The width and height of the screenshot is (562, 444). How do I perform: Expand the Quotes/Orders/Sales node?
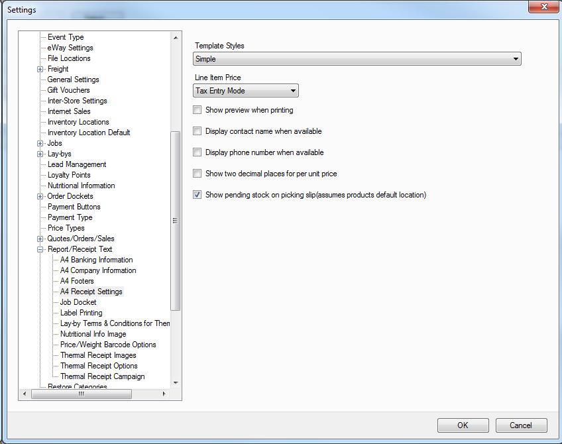40,239
